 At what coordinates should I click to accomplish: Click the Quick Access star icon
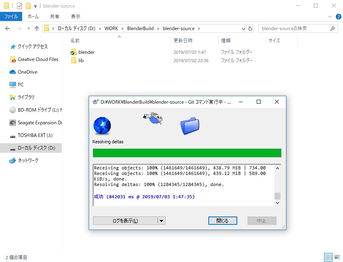[x=13, y=47]
